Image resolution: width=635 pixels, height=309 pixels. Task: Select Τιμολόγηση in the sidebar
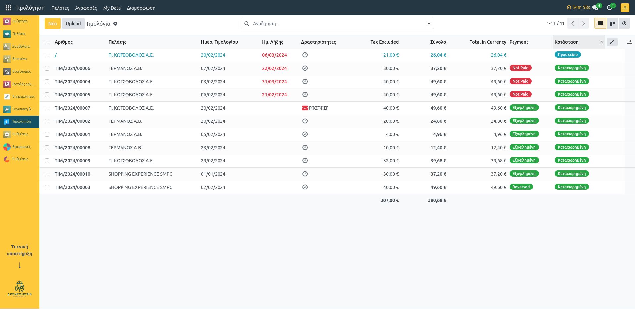point(20,121)
